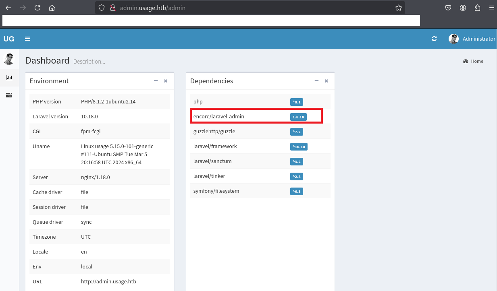Close the Environment panel
497x291 pixels.
click(x=166, y=81)
